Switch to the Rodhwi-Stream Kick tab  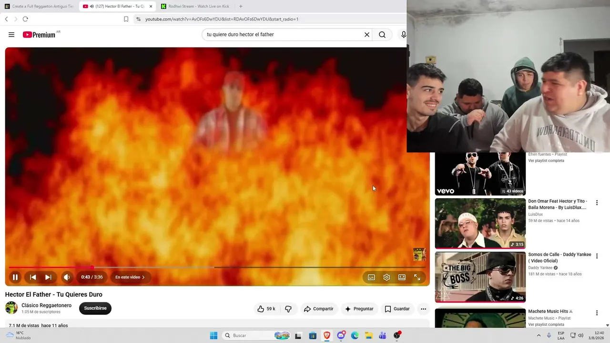(x=195, y=6)
